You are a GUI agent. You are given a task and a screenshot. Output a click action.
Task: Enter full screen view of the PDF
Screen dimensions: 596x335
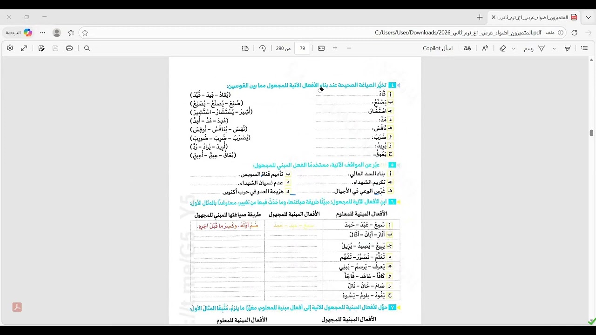point(24,48)
